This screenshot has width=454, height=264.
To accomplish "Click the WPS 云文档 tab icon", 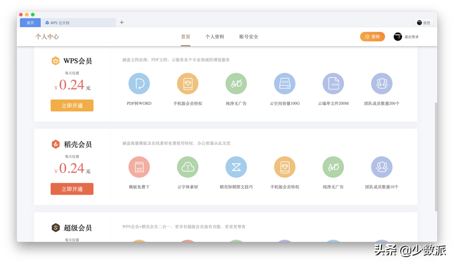I will [x=47, y=23].
